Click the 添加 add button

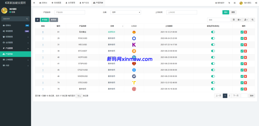pyautogui.click(x=45, y=20)
